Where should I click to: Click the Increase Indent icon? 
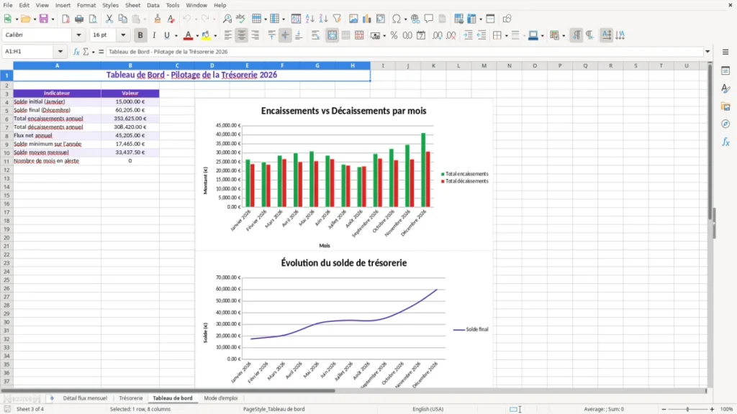click(468, 35)
